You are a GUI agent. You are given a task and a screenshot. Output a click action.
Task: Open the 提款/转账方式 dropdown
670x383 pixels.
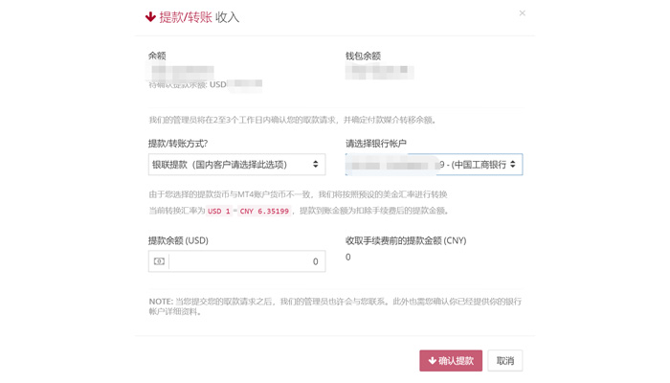pyautogui.click(x=236, y=165)
